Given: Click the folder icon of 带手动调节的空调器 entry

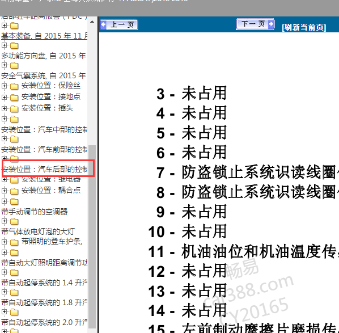Looking at the screenshot, I should click(14, 201).
